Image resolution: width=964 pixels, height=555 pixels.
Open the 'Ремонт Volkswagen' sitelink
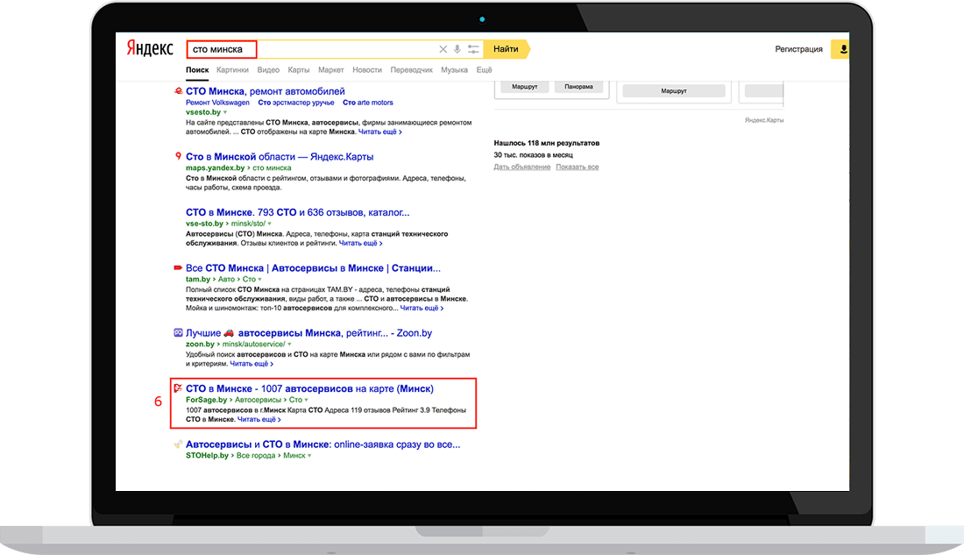coord(217,103)
